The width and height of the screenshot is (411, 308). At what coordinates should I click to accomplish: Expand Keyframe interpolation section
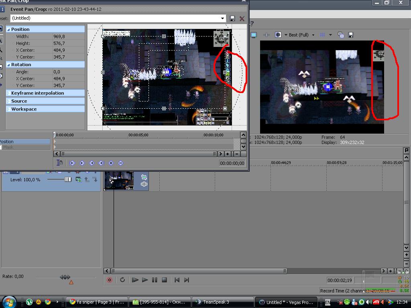tap(8, 93)
